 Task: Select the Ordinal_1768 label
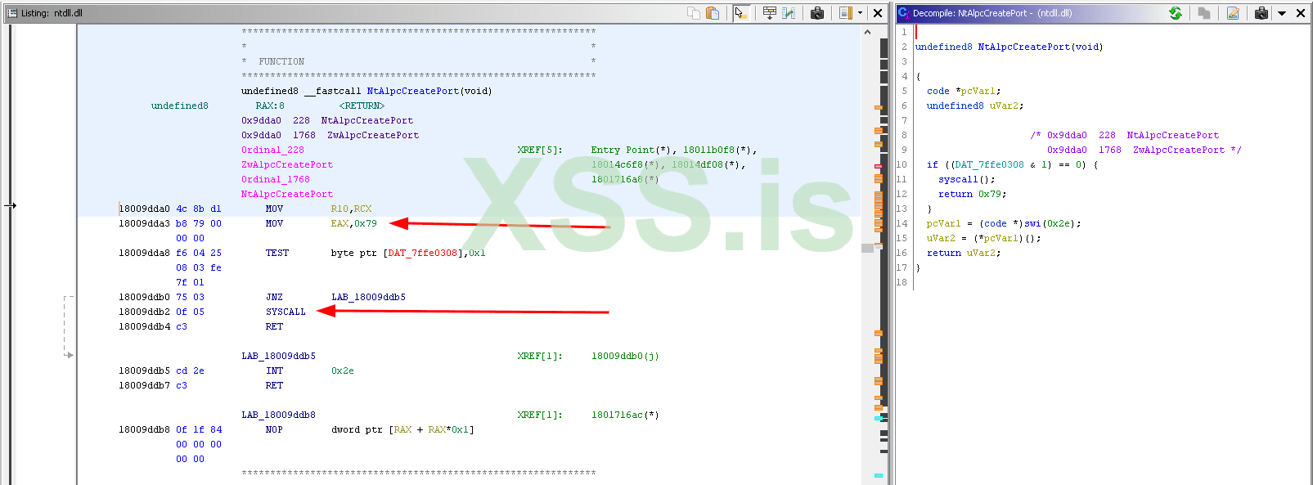tap(276, 179)
